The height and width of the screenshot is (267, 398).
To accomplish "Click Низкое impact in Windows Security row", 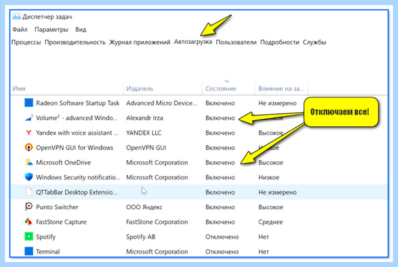I will click(x=269, y=177).
